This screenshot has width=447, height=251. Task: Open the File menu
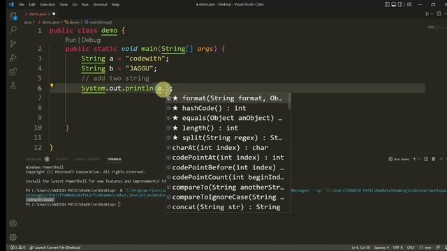(22, 5)
